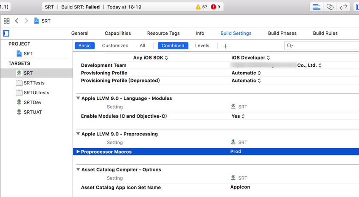The image size is (359, 197).
Task: Click the Standard editor icon
Action: coord(316,7)
